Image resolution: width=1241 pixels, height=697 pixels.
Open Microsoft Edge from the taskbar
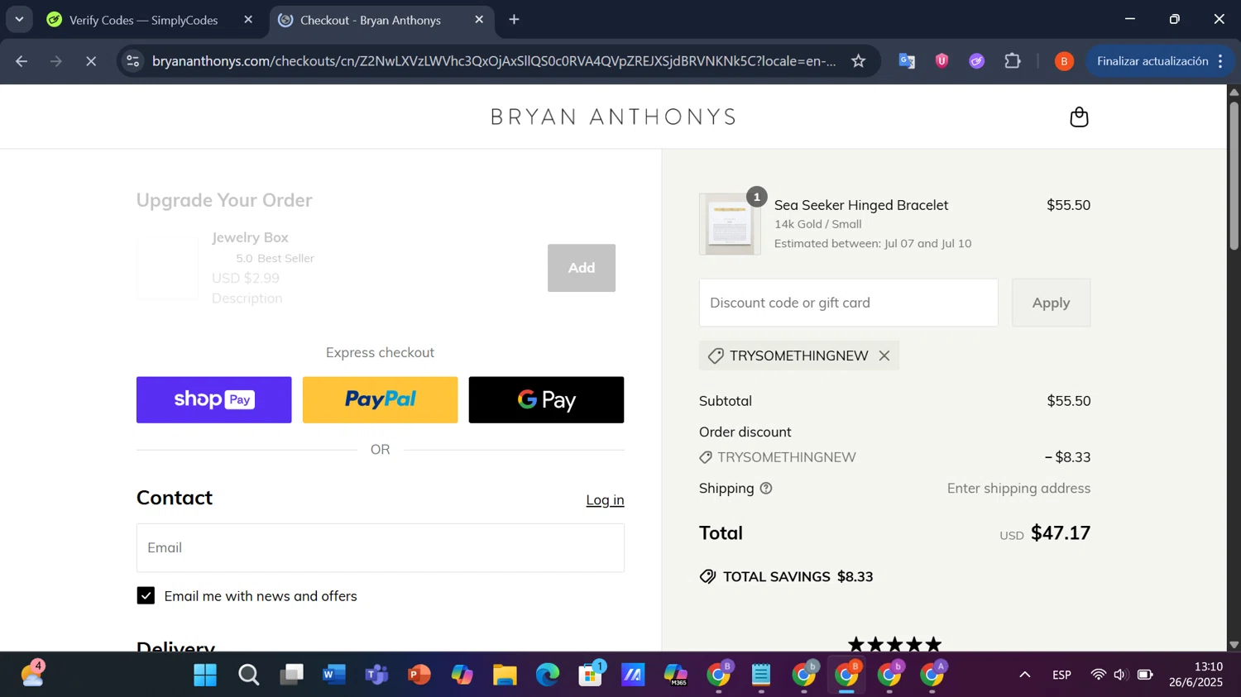coord(548,676)
